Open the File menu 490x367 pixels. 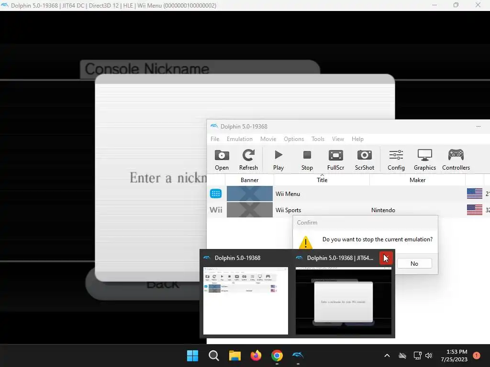[215, 139]
